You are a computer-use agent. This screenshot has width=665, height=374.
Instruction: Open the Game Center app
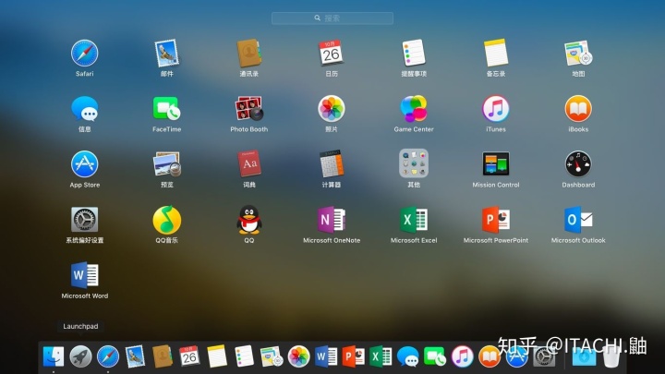click(414, 109)
